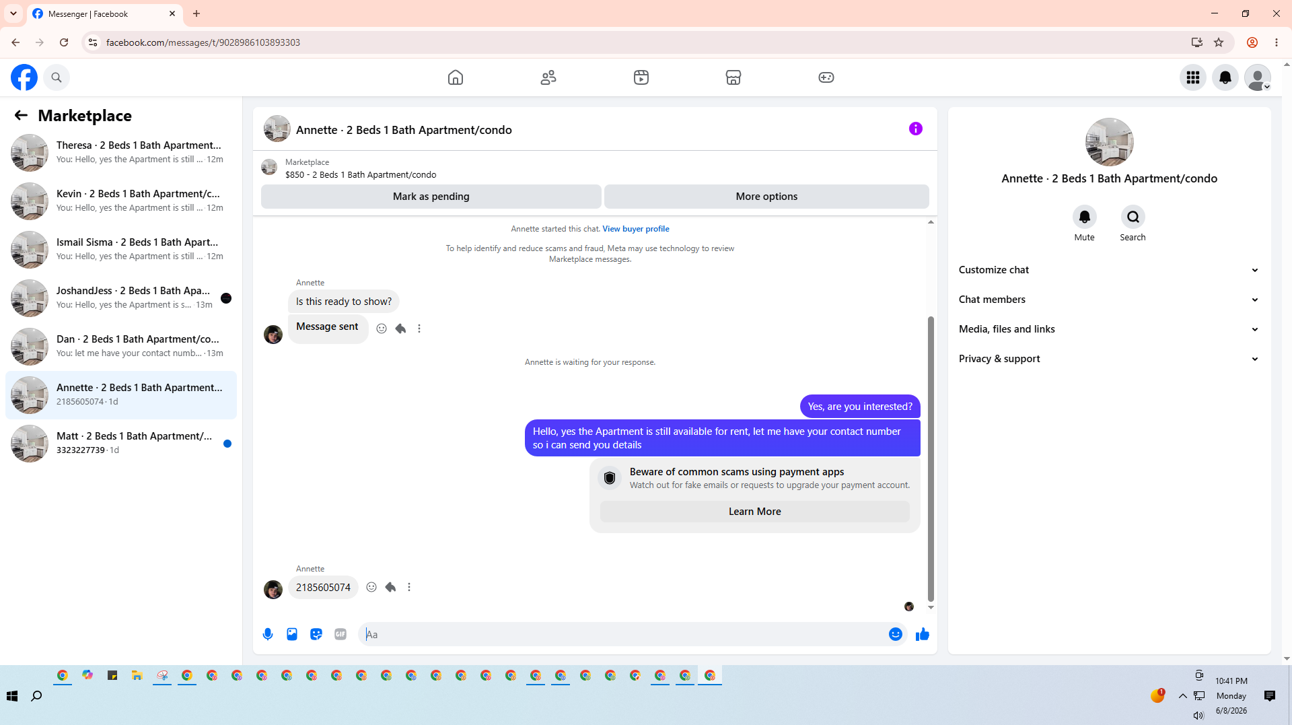This screenshot has width=1292, height=725.
Task: Open the emoji picker in message box
Action: click(x=896, y=634)
